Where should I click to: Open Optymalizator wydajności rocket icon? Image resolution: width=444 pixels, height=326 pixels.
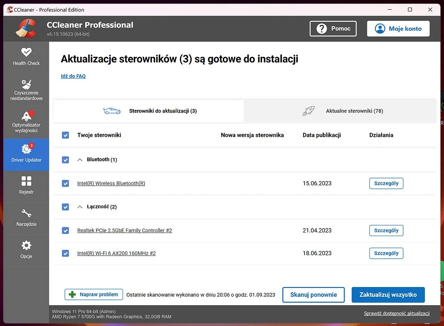[27, 116]
